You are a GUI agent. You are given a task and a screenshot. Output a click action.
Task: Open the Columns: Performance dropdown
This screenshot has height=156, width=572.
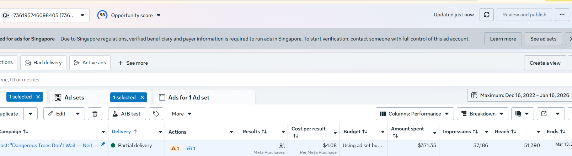tap(415, 114)
